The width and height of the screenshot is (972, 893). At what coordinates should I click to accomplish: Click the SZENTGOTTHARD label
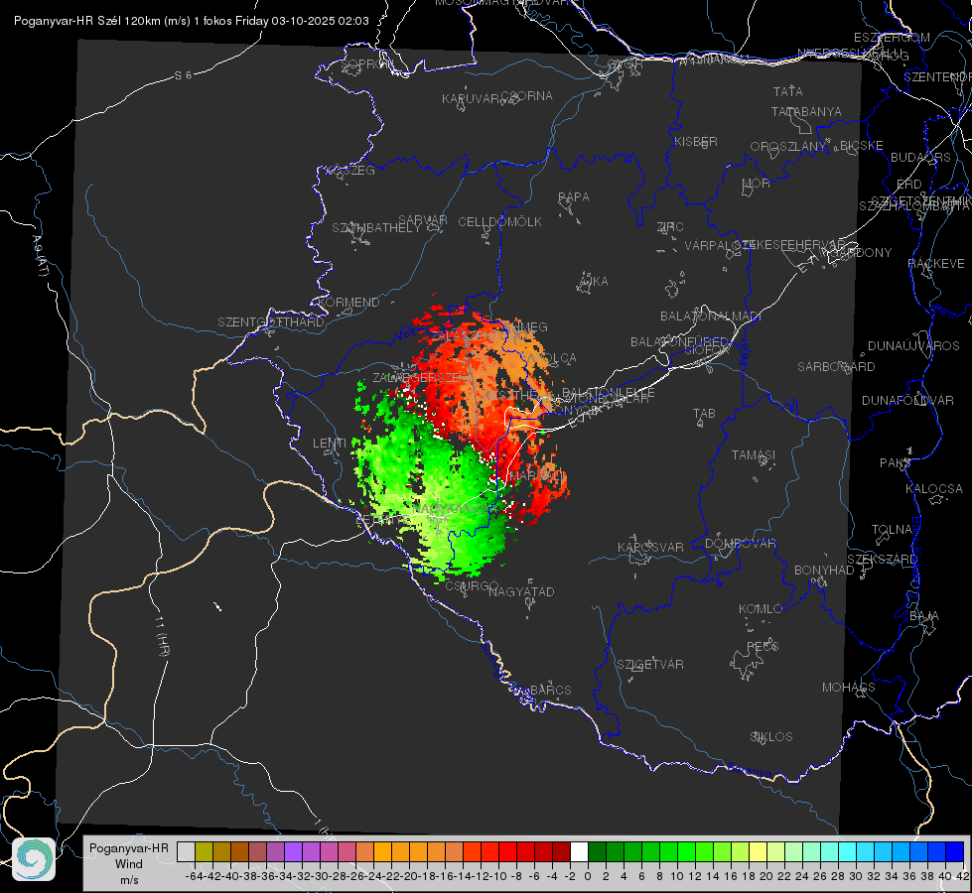[x=271, y=322]
